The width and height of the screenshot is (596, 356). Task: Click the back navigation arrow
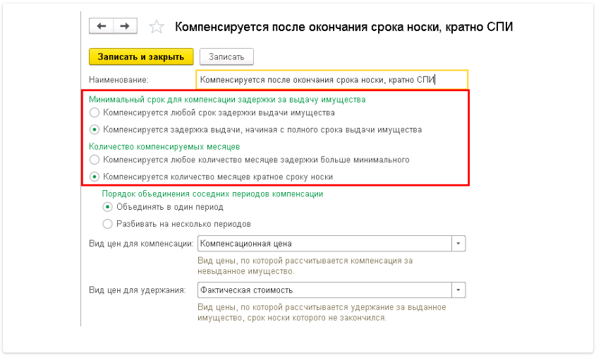101,26
